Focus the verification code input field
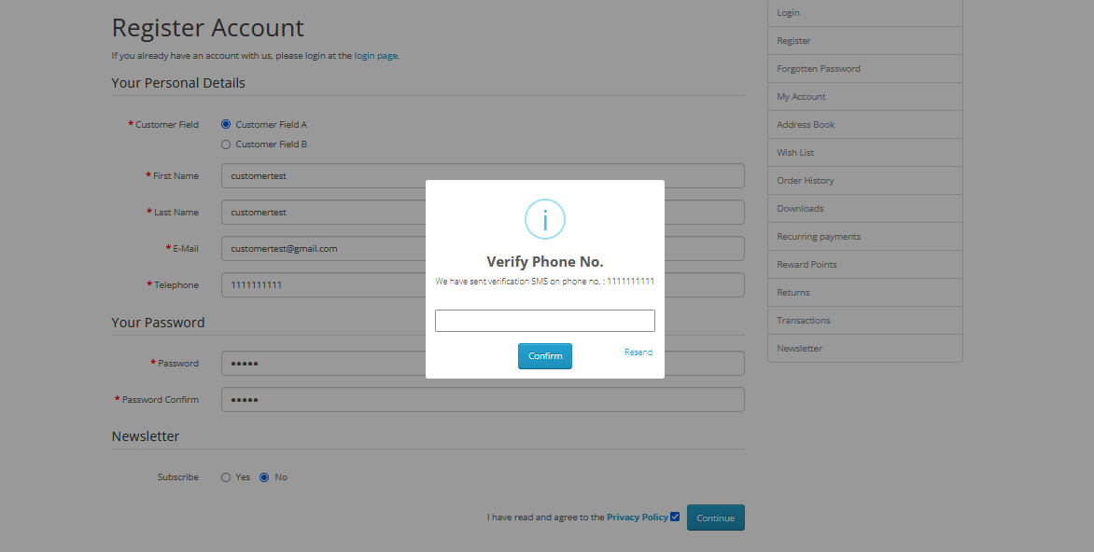1094x552 pixels. pyautogui.click(x=545, y=321)
